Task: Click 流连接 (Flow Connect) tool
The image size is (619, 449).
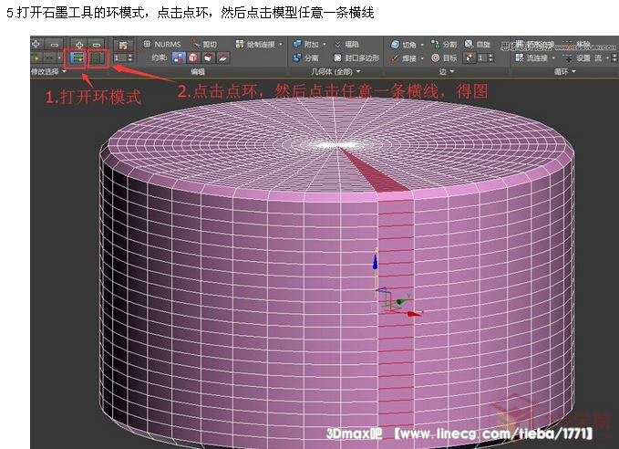Action: [531, 57]
